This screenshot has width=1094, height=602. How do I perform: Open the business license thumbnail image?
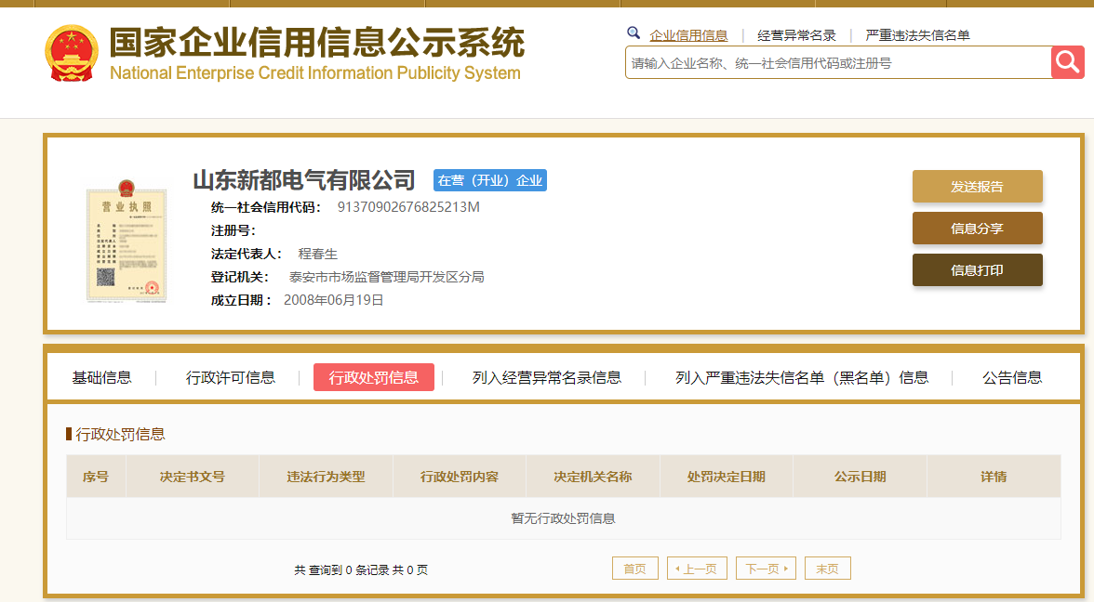127,241
